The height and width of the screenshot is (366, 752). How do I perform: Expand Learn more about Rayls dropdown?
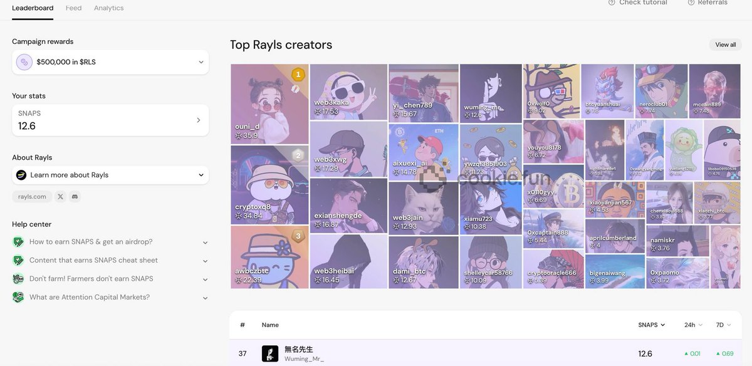pos(110,175)
